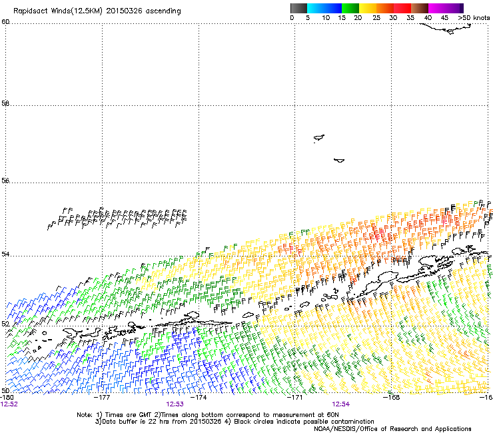The height and width of the screenshot is (433, 493).
Task: Click the legend tick label '35'
Action: (410, 18)
